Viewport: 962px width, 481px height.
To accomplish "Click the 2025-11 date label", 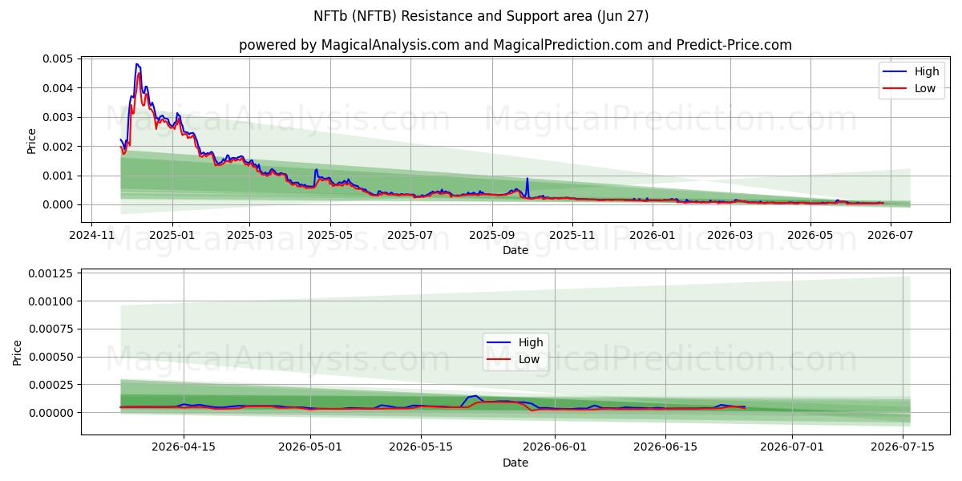I will pyautogui.click(x=572, y=235).
